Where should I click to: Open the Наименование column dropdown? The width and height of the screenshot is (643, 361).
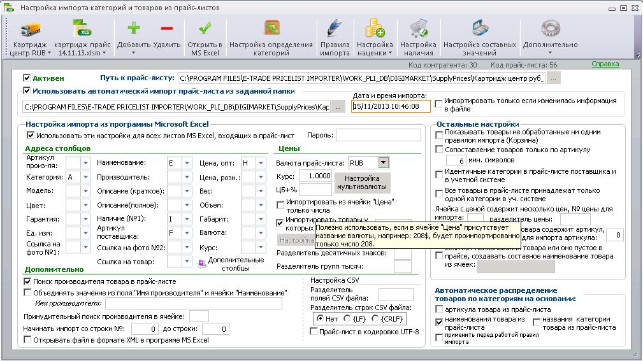[187, 163]
